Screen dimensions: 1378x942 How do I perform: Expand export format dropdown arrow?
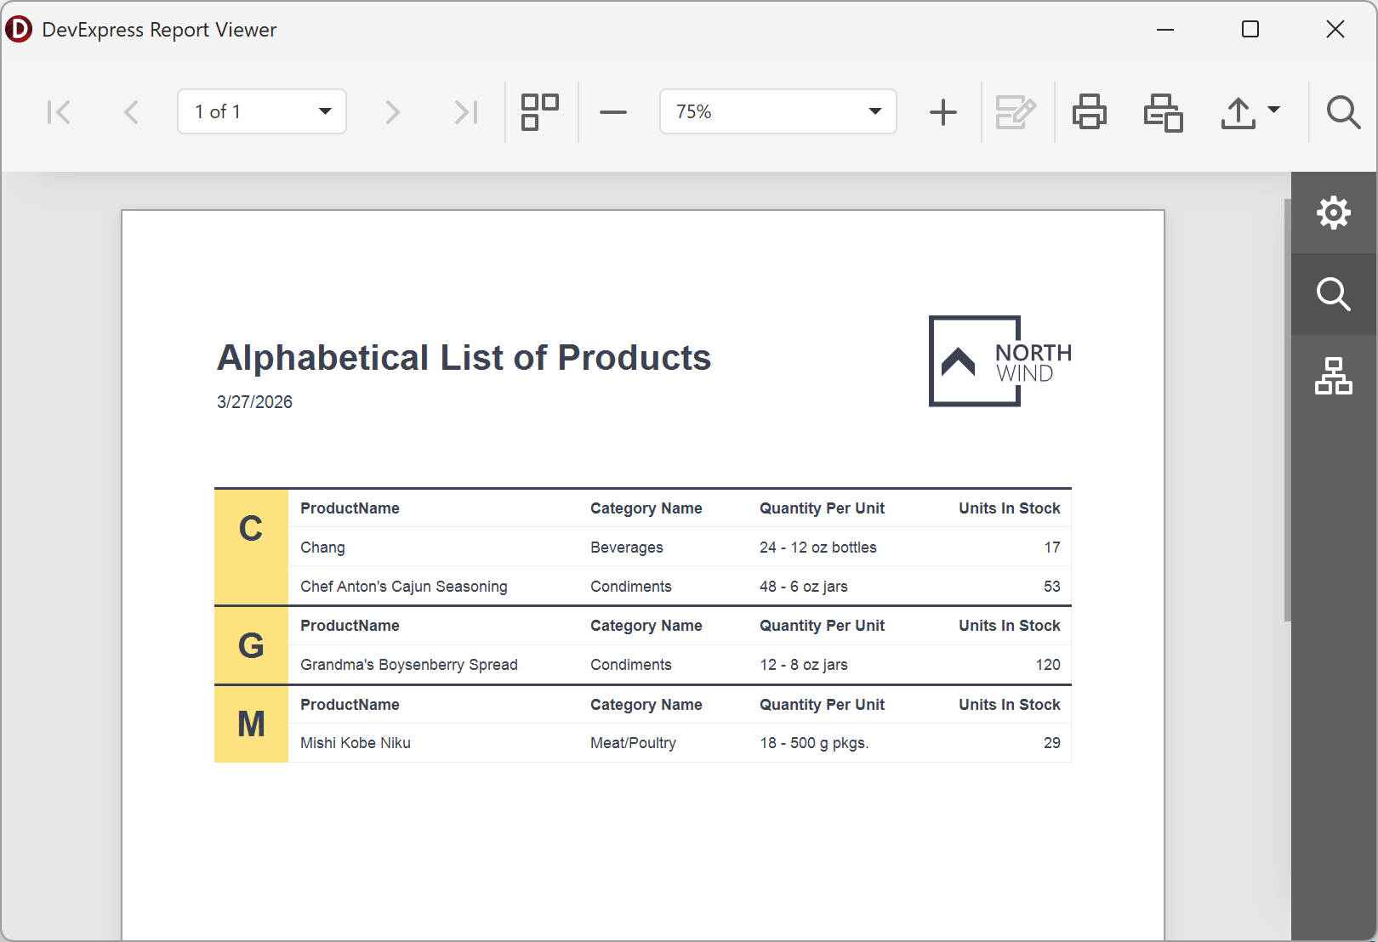[1273, 110]
